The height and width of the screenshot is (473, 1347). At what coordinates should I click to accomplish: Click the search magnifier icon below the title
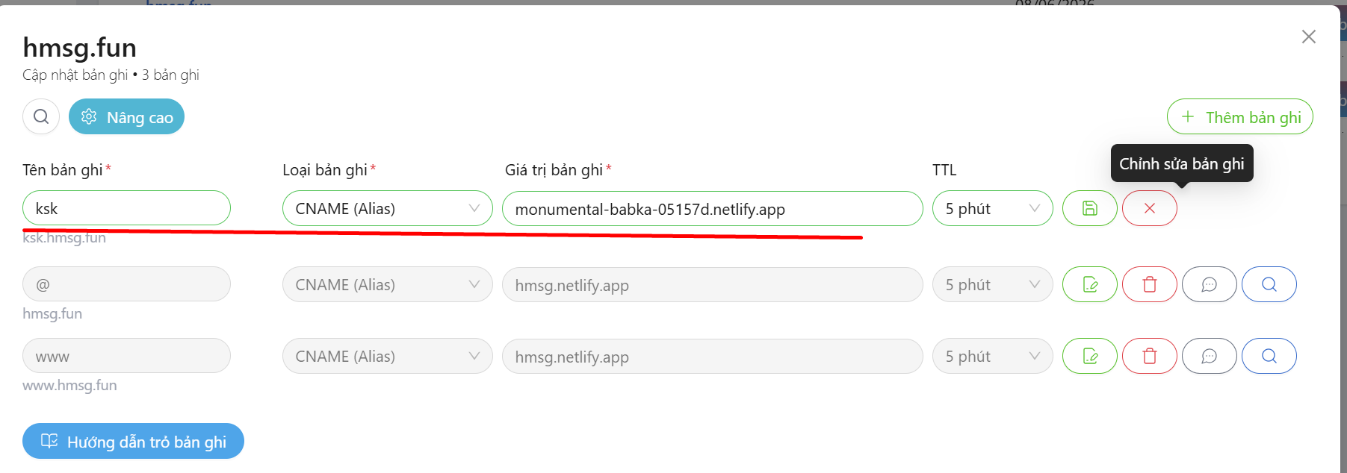click(x=41, y=117)
